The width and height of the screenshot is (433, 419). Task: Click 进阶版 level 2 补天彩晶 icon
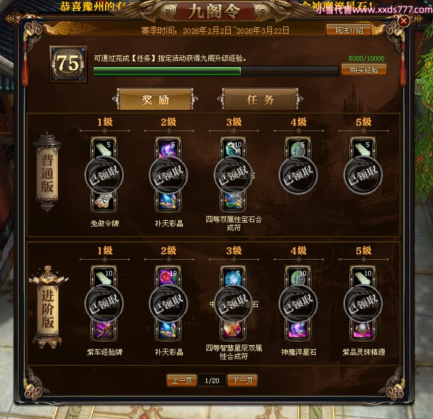pyautogui.click(x=168, y=329)
